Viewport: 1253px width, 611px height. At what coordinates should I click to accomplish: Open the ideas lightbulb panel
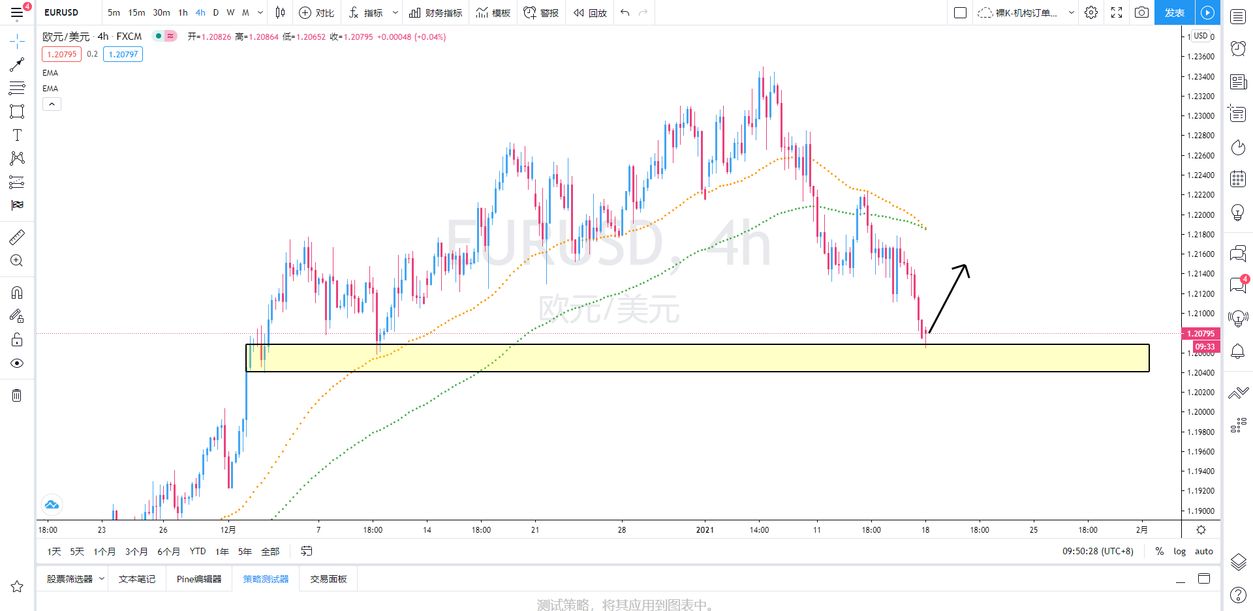(x=1238, y=213)
